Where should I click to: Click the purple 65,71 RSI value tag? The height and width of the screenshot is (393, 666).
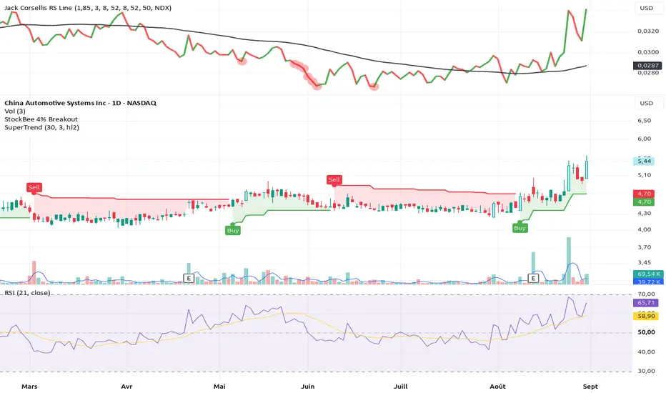[645, 302]
